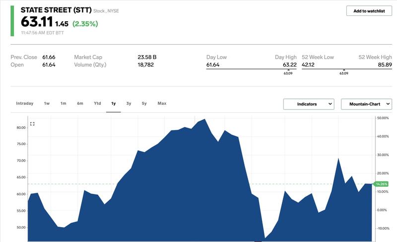Open the Mountain-Chart type dropdown
The height and width of the screenshot is (242, 397).
click(x=366, y=104)
